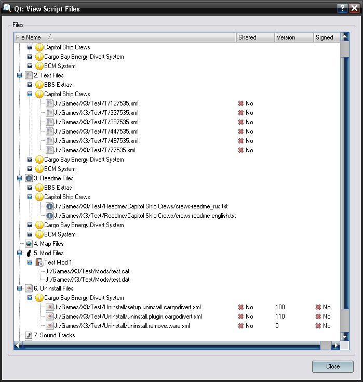Click the black icon beside 5. Mod Files

pyautogui.click(x=29, y=253)
